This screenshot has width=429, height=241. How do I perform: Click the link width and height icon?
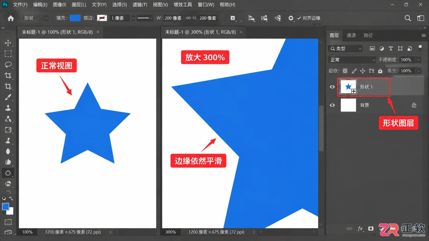pyautogui.click(x=188, y=18)
